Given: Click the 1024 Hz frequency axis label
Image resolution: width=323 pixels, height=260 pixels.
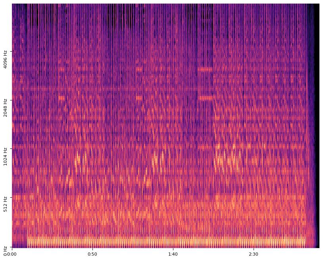Looking at the screenshot, I should click(5, 156).
